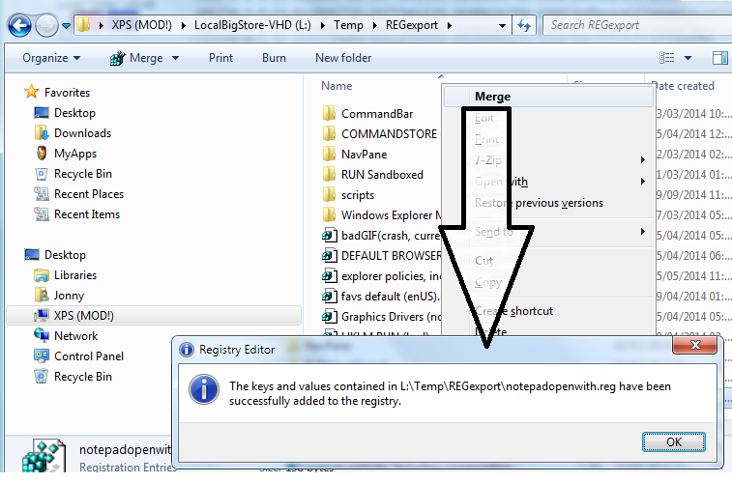Choose Copy in the context menu
Viewport: 732px width, 483px height.
tap(548, 282)
